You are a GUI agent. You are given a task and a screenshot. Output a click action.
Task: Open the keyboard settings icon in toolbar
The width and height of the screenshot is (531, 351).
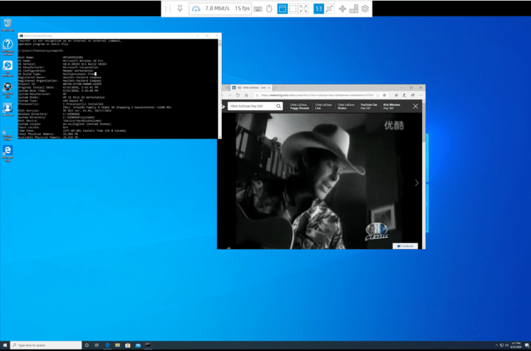tap(258, 9)
